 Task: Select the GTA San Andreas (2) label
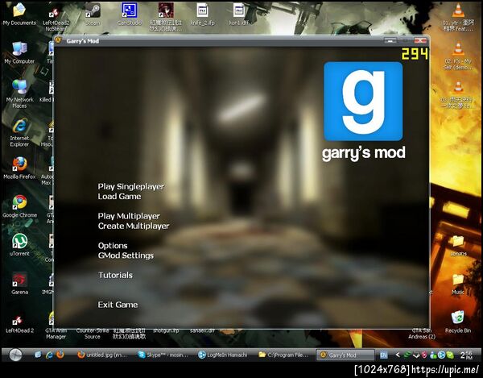click(x=422, y=334)
